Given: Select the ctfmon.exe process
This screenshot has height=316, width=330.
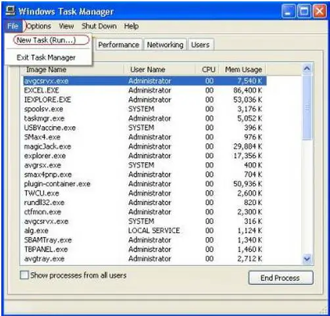Looking at the screenshot, I should pos(145,212).
